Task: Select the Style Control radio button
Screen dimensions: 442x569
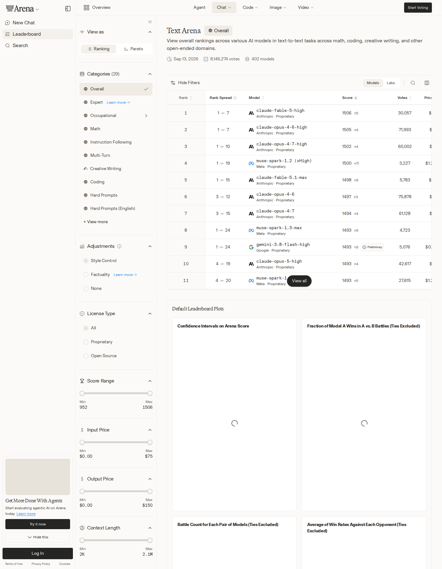Action: click(x=86, y=261)
